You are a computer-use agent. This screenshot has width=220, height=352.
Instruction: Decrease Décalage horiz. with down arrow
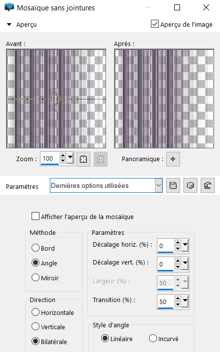178,249
